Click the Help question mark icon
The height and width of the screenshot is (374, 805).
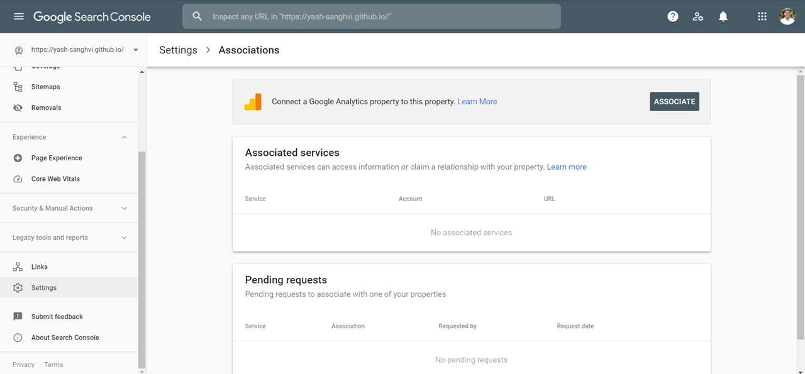tap(673, 16)
